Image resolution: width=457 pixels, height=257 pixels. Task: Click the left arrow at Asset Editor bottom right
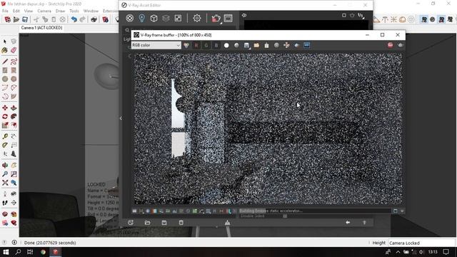(348, 222)
